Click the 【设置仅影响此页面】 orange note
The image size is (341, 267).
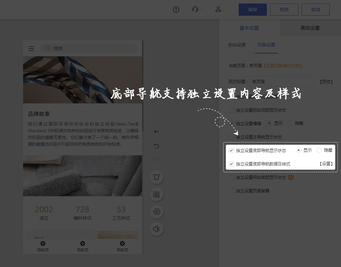click(x=283, y=66)
